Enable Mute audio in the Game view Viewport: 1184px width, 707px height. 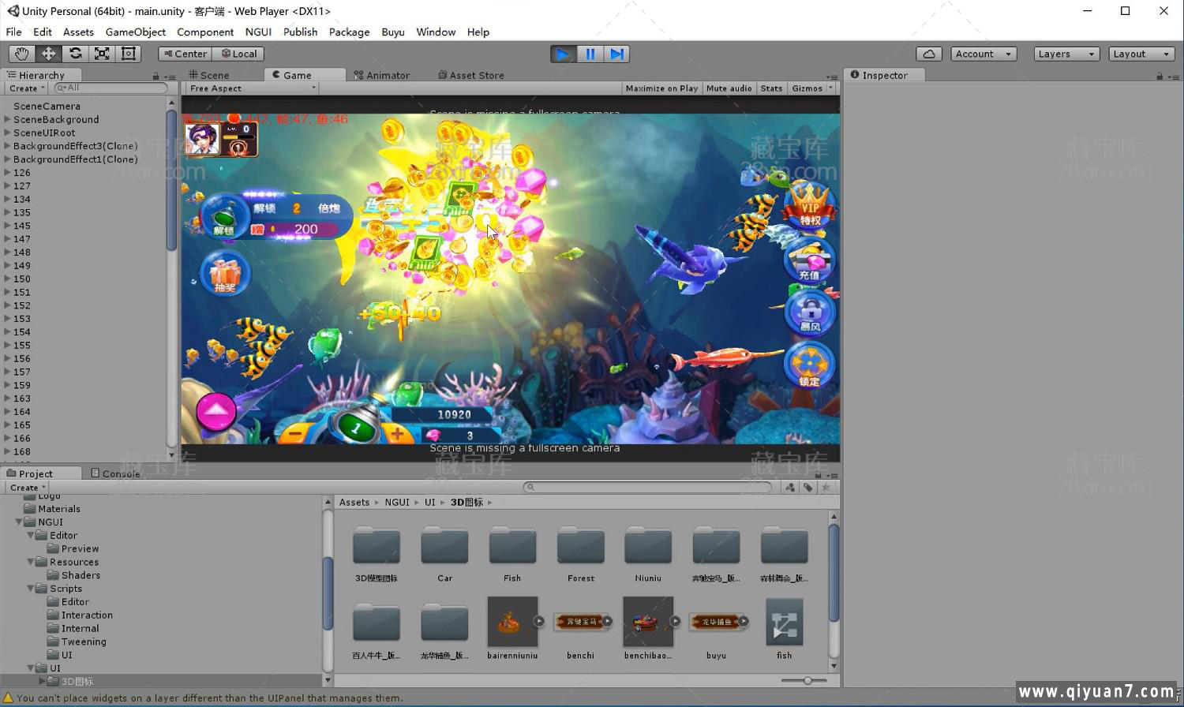(x=728, y=88)
